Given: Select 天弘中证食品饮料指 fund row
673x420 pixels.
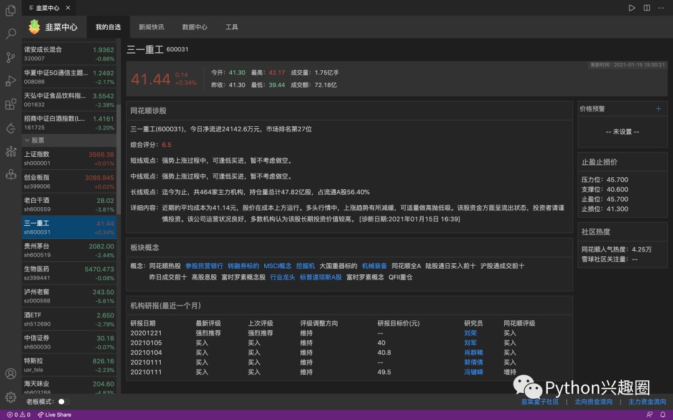Looking at the screenshot, I should 69,100.
